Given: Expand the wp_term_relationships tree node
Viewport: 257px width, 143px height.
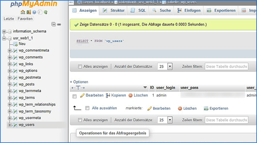Looking at the screenshot, I should point(10,104).
